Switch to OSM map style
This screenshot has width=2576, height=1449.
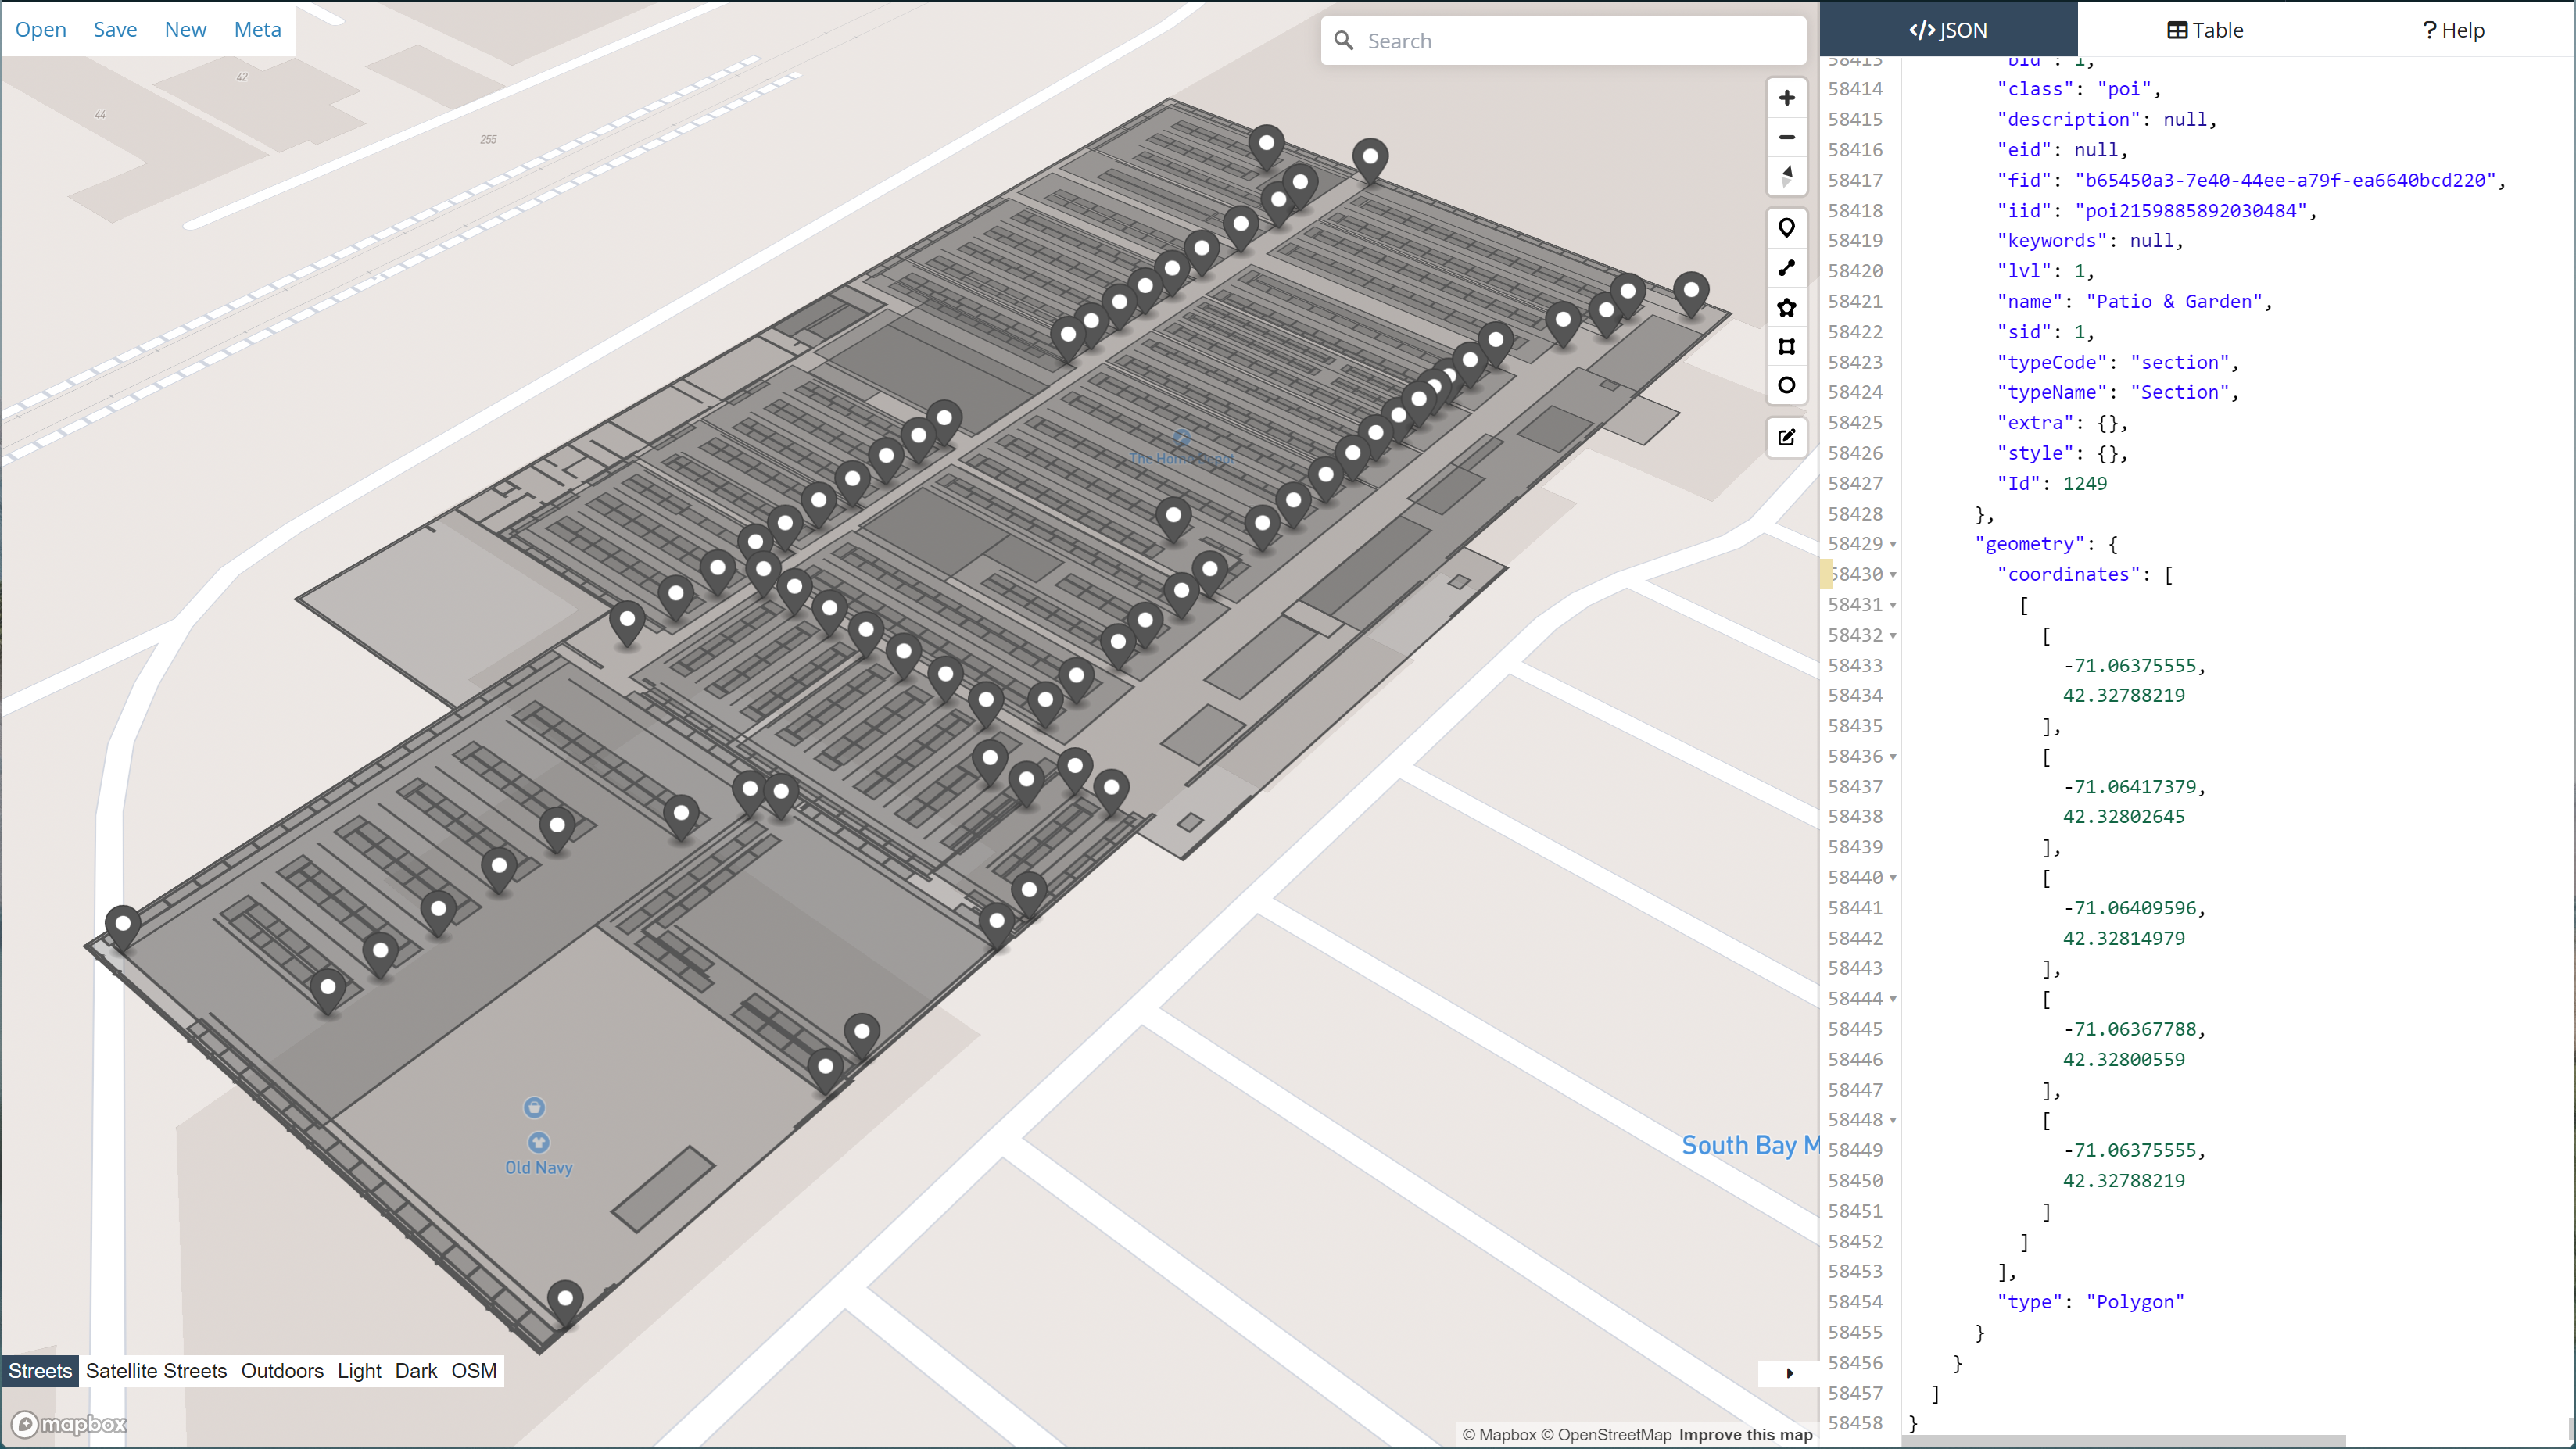pyautogui.click(x=472, y=1371)
